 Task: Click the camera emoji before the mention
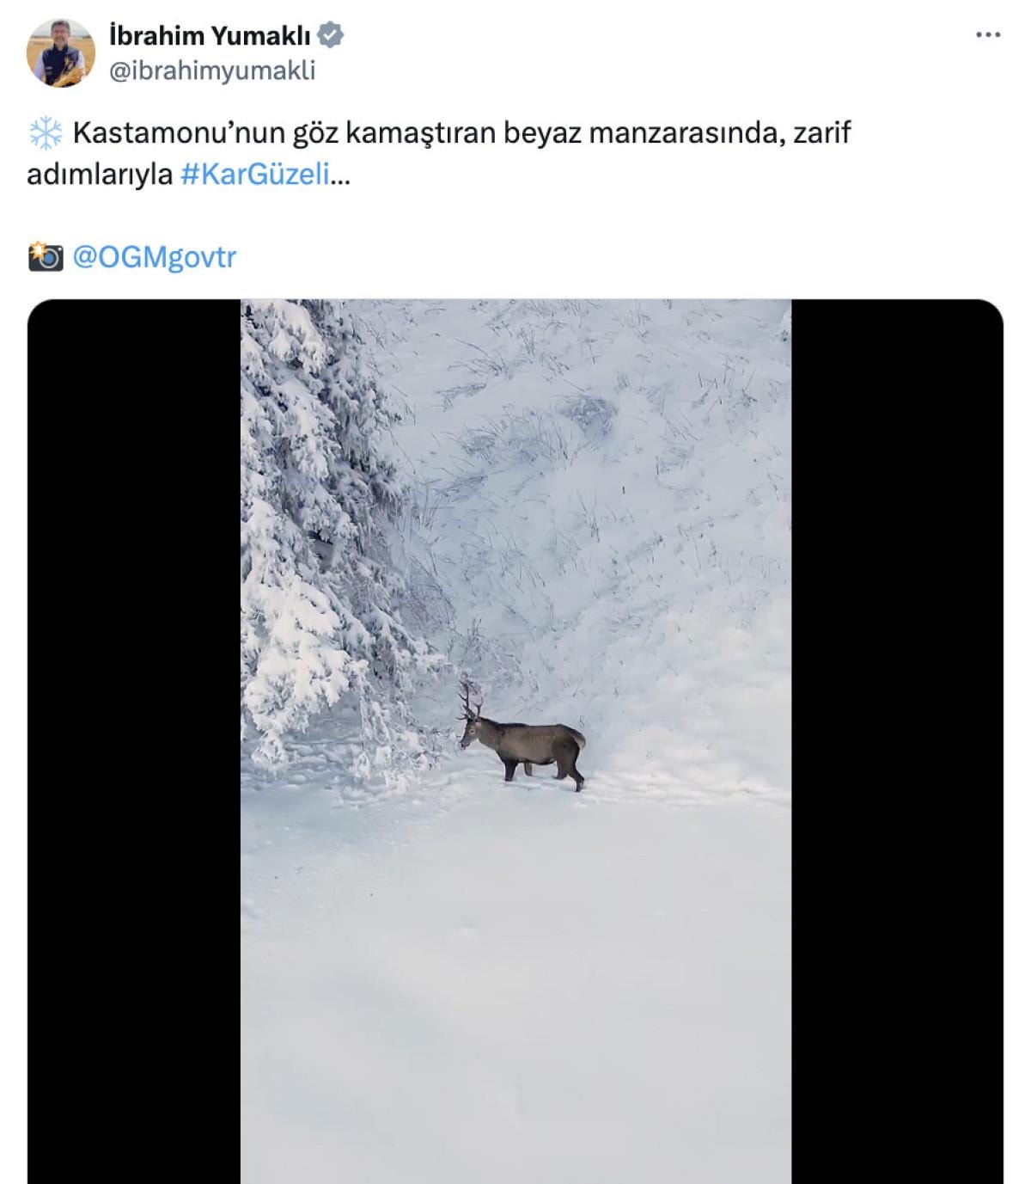pos(46,257)
